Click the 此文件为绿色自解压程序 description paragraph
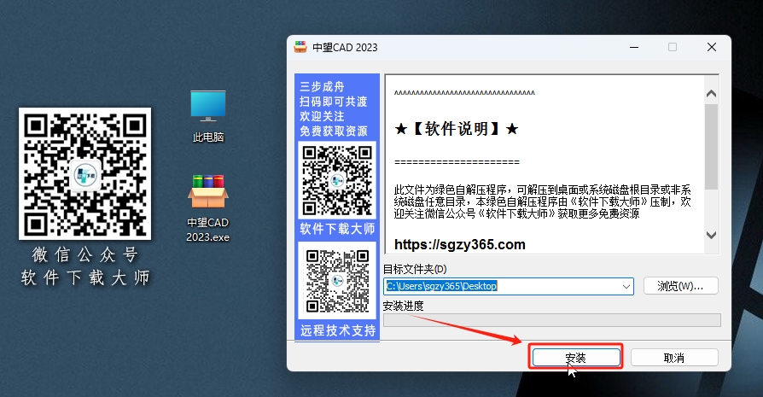The width and height of the screenshot is (763, 397). tap(543, 201)
